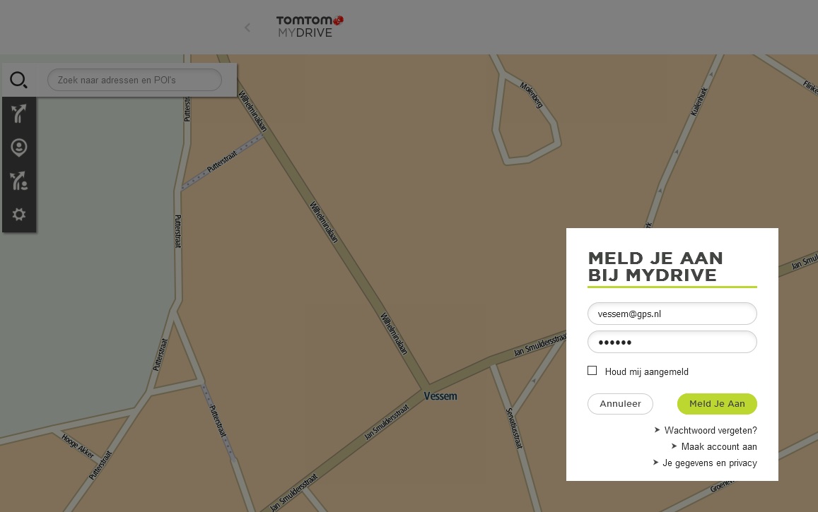
Task: Open My Places pin icon in sidebar
Action: (x=19, y=148)
